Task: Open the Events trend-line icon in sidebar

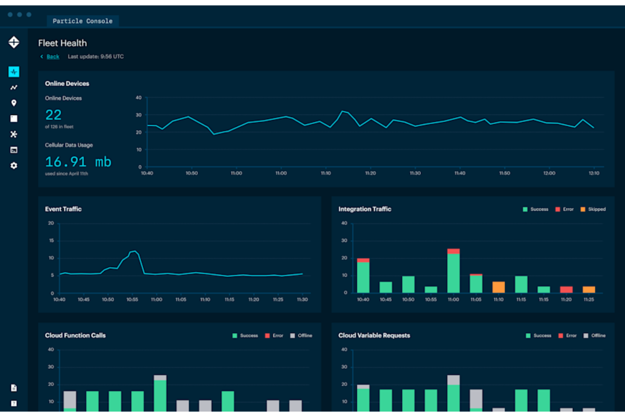Action: [14, 87]
